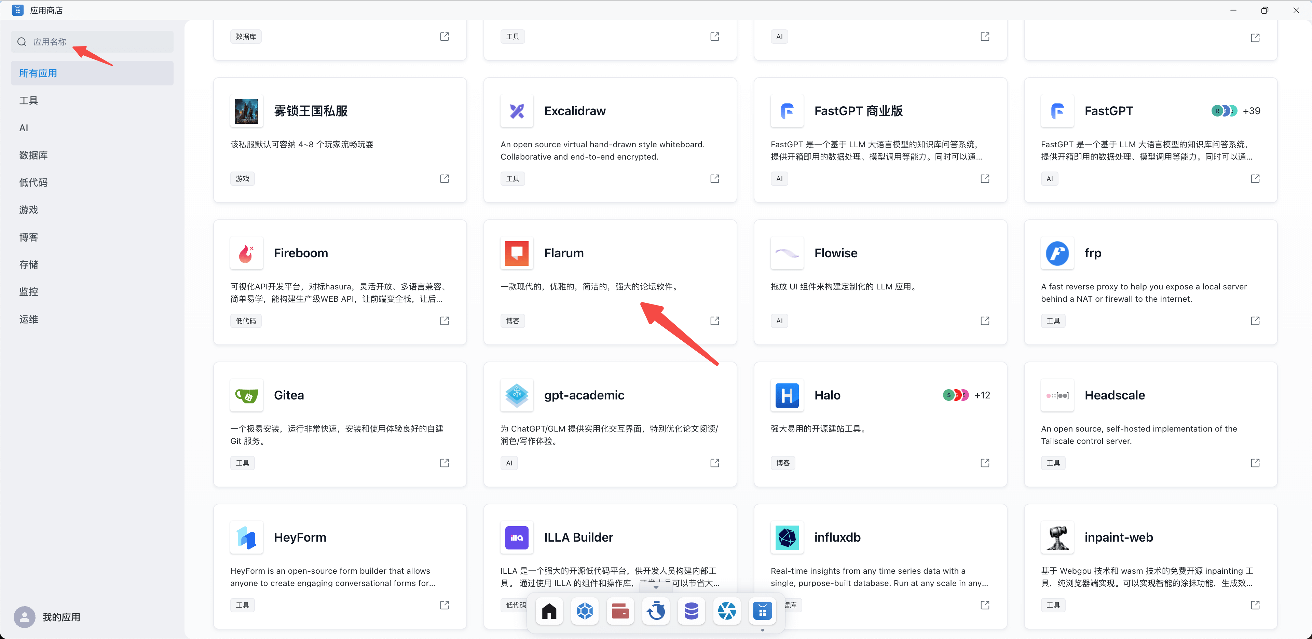Viewport: 1312px width, 639px height.
Task: Click the 博客 tag on Halo card
Action: click(783, 463)
